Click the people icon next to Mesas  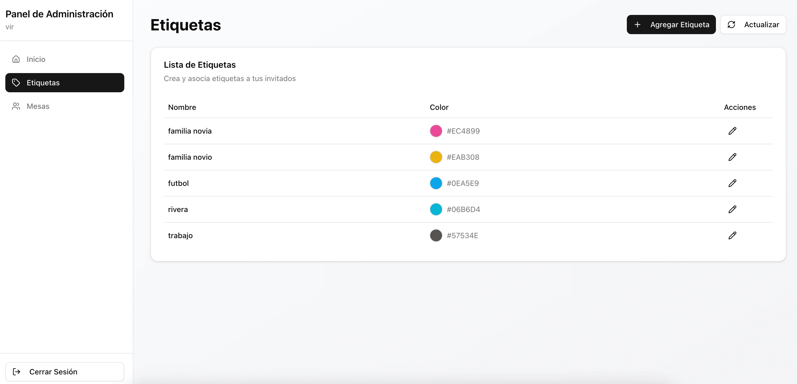click(x=16, y=106)
